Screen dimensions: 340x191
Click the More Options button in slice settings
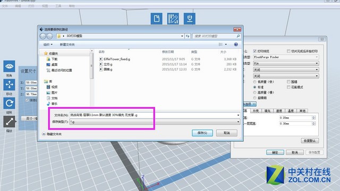(250, 104)
